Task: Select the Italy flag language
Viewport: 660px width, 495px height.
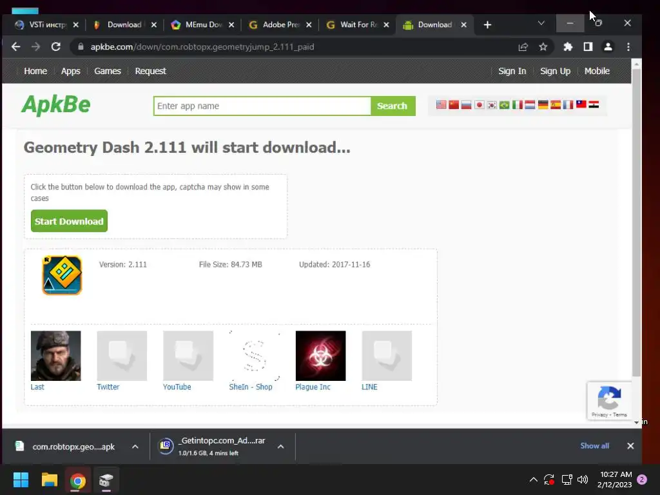Action: pos(518,105)
